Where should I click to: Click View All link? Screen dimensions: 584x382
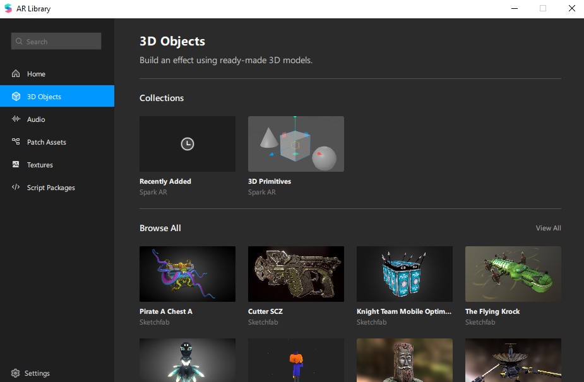(x=548, y=228)
